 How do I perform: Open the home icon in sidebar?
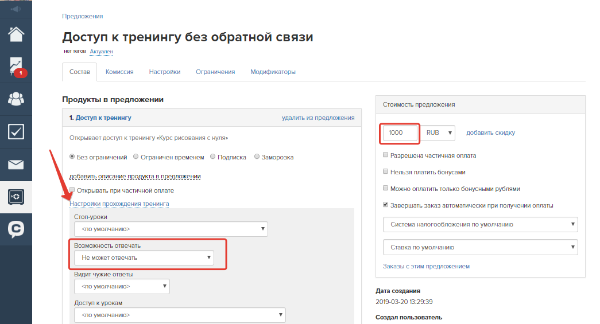(x=16, y=34)
